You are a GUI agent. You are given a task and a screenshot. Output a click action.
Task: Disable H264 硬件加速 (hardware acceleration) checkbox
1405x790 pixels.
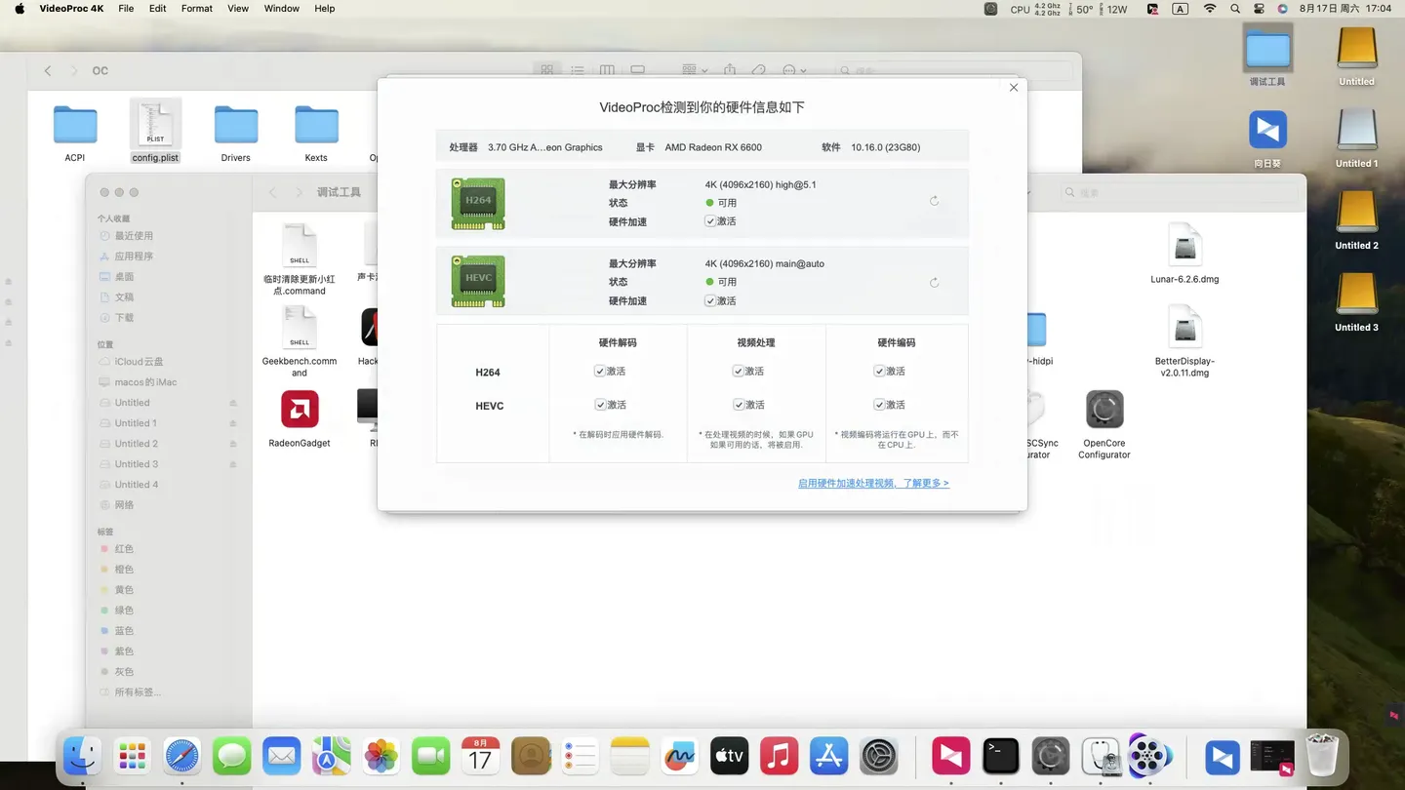click(712, 221)
